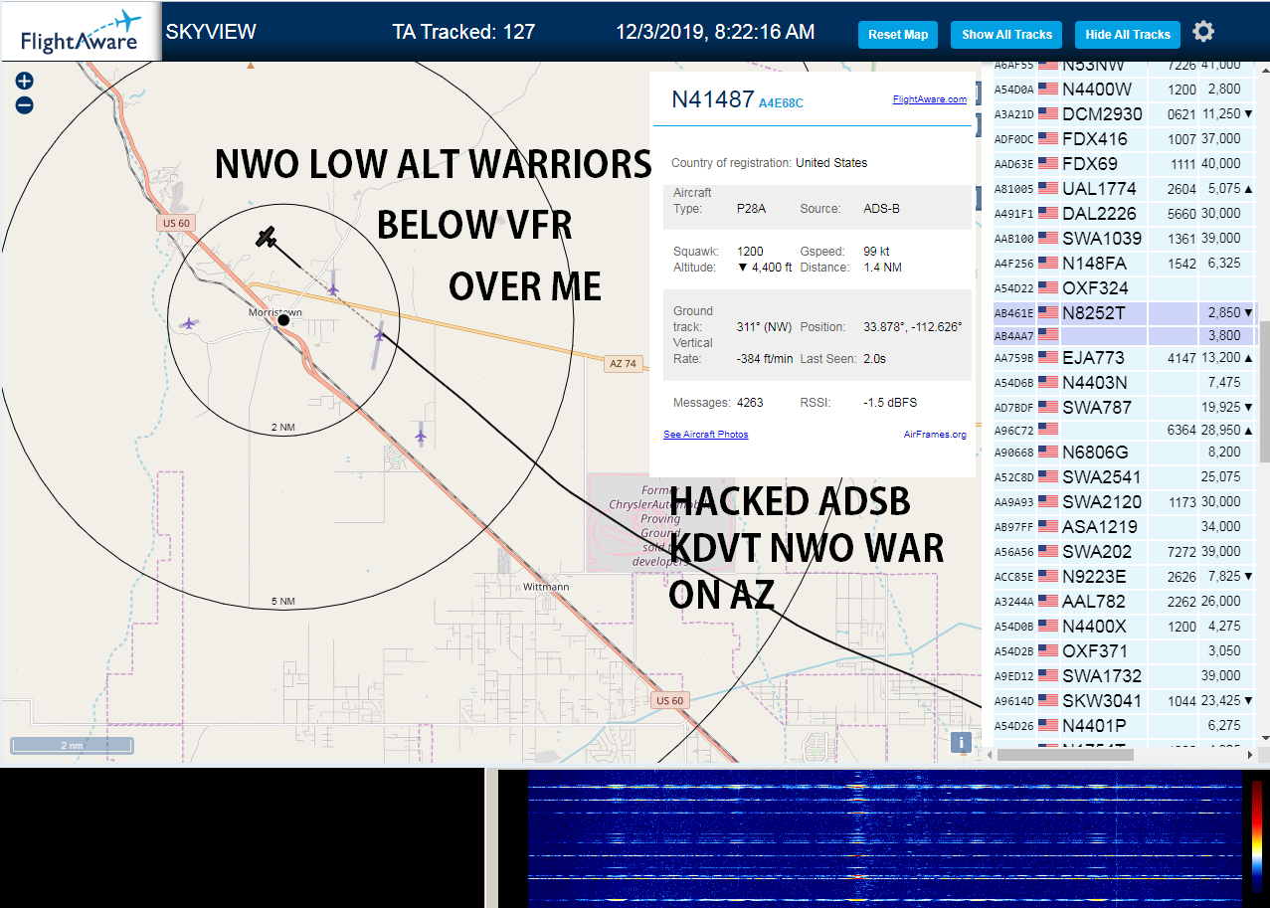Screen dimensions: 1270x908
Task: Select the N4400X aircraft row
Action: pyautogui.click(x=1123, y=627)
